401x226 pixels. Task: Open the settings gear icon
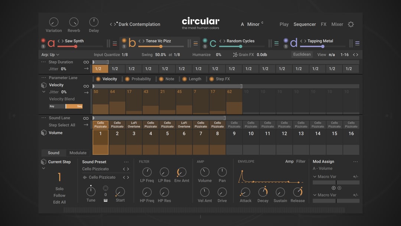pos(351,25)
